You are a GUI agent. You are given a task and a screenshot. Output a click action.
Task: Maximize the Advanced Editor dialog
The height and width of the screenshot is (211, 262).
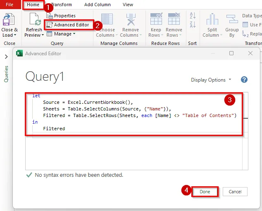231,53
